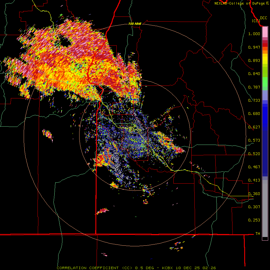Click the 100 NMI range ring label
The height and width of the screenshot is (270, 270).
click(x=135, y=24)
